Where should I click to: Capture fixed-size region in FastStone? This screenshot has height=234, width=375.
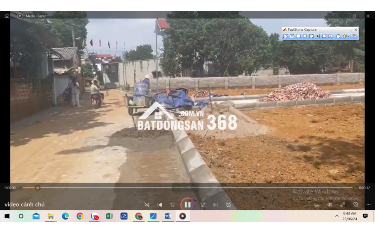324,36
